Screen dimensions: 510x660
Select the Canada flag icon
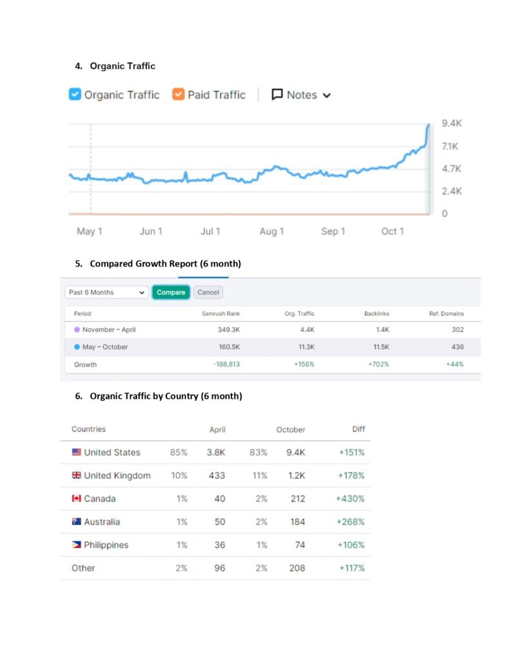(77, 499)
